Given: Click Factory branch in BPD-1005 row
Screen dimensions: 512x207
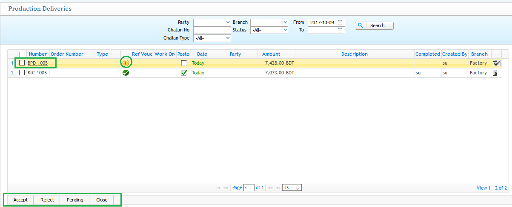Looking at the screenshot, I should [x=478, y=63].
